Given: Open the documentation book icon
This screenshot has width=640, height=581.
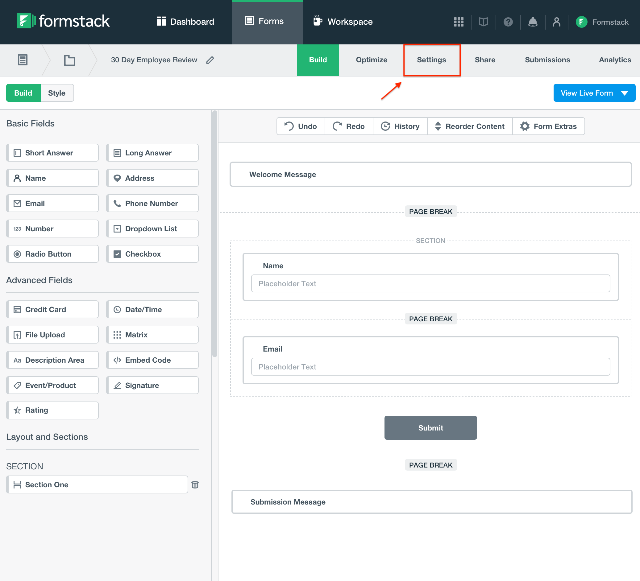Looking at the screenshot, I should [483, 22].
